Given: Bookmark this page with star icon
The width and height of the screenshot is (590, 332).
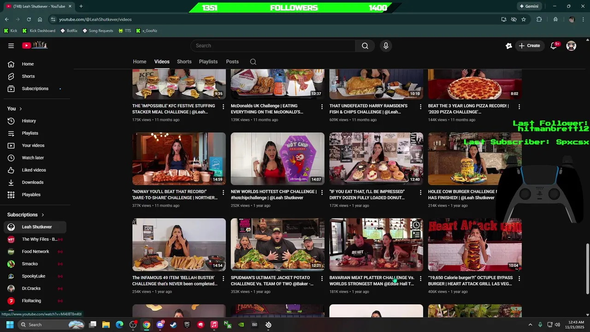Looking at the screenshot, I should (x=524, y=19).
